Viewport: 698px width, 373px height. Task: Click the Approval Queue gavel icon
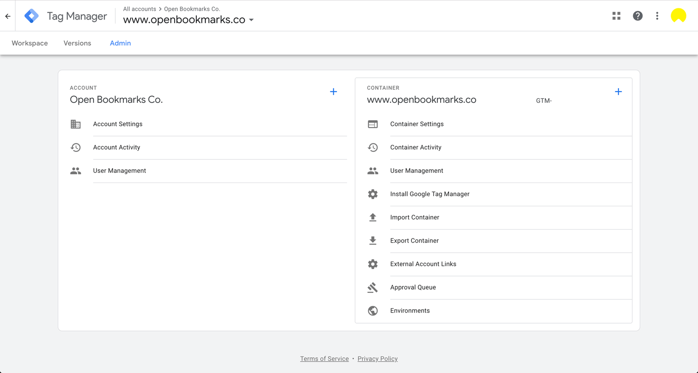click(373, 287)
